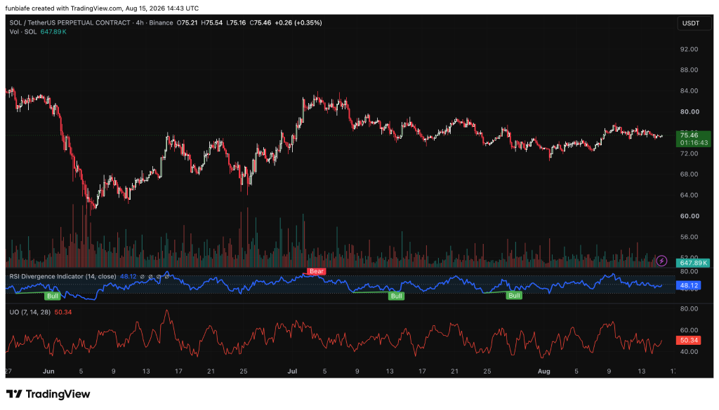Click the 647.89K volume value in legend

coord(53,32)
